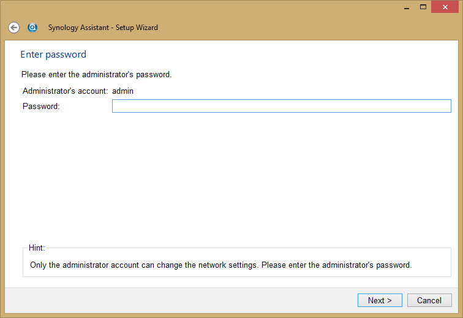Screen dimensions: 463x318
Task: Minimize the Setup Wizard window
Action: click(x=407, y=7)
